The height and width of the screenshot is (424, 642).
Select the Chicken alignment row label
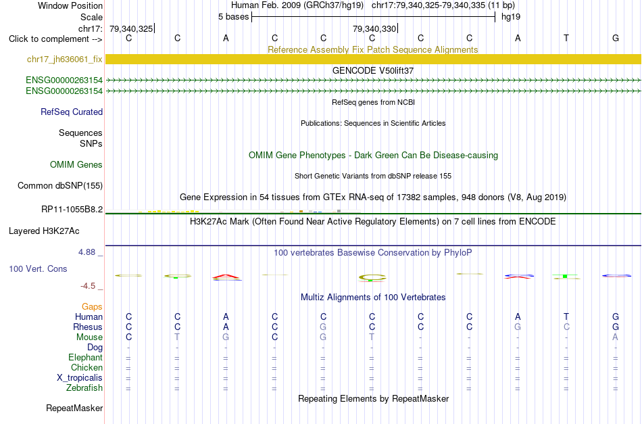(x=87, y=367)
